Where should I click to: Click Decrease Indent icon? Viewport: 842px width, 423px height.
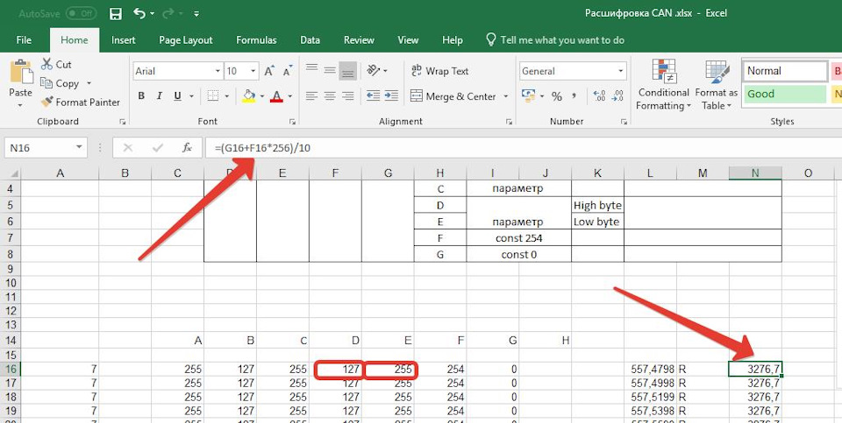click(x=374, y=96)
